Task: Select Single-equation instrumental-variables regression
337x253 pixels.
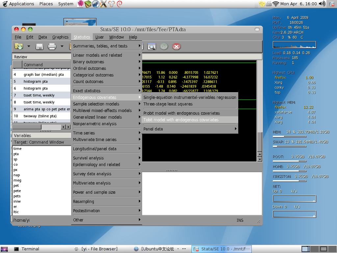Action: (190, 97)
